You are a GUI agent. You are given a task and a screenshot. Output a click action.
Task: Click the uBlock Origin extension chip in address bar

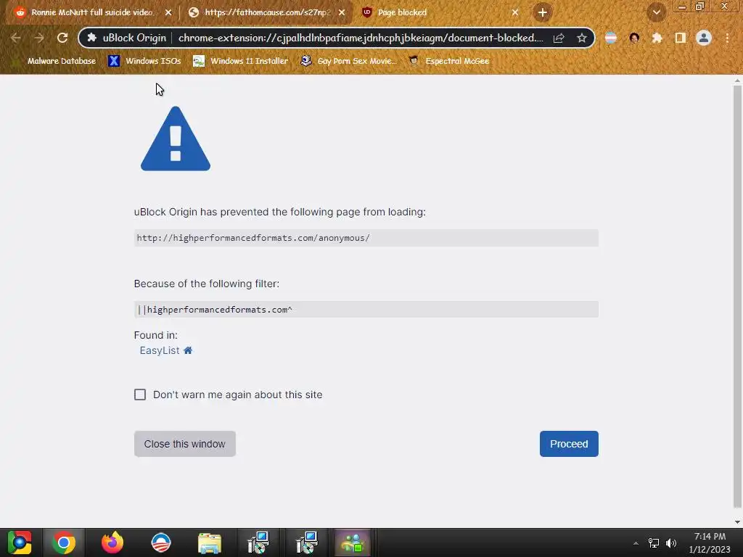pos(127,38)
